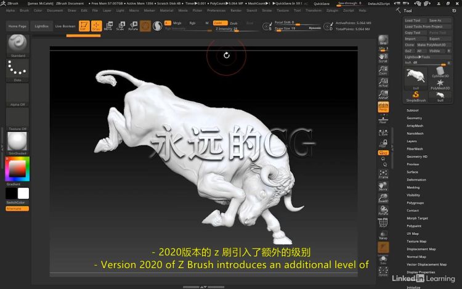
Task: Expand the Deformation section
Action: (x=416, y=180)
